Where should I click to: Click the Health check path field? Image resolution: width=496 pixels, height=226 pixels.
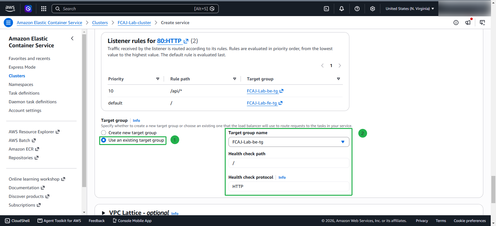289,163
